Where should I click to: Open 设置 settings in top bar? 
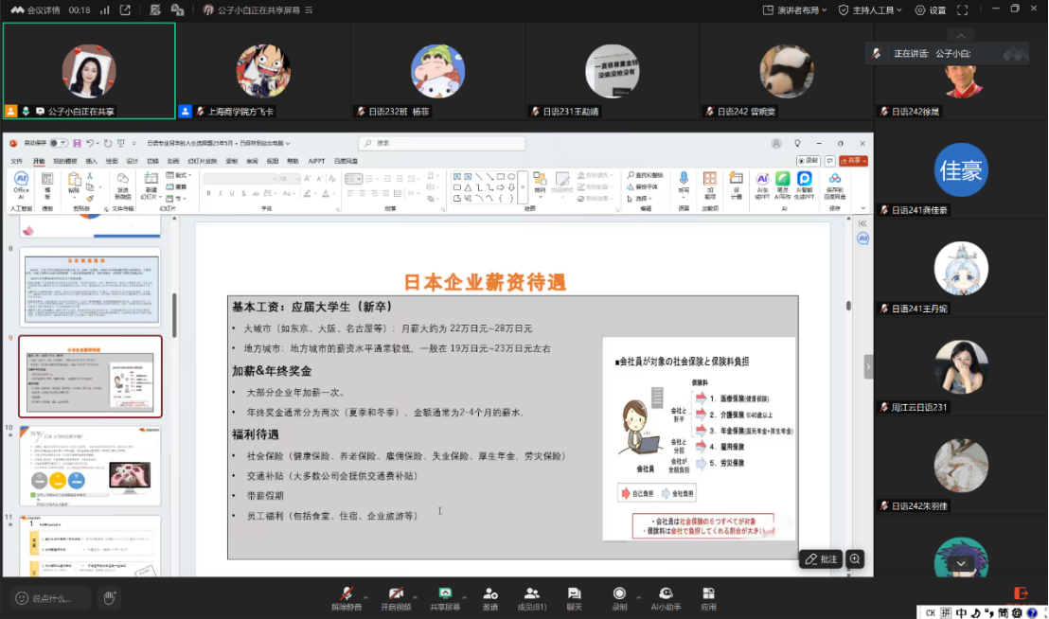coord(930,9)
